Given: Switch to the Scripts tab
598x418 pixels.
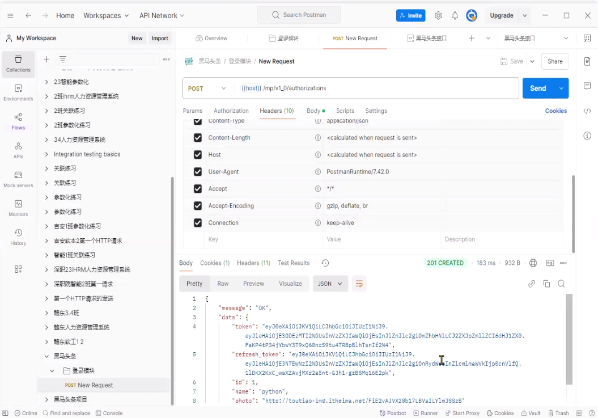Looking at the screenshot, I should (345, 111).
